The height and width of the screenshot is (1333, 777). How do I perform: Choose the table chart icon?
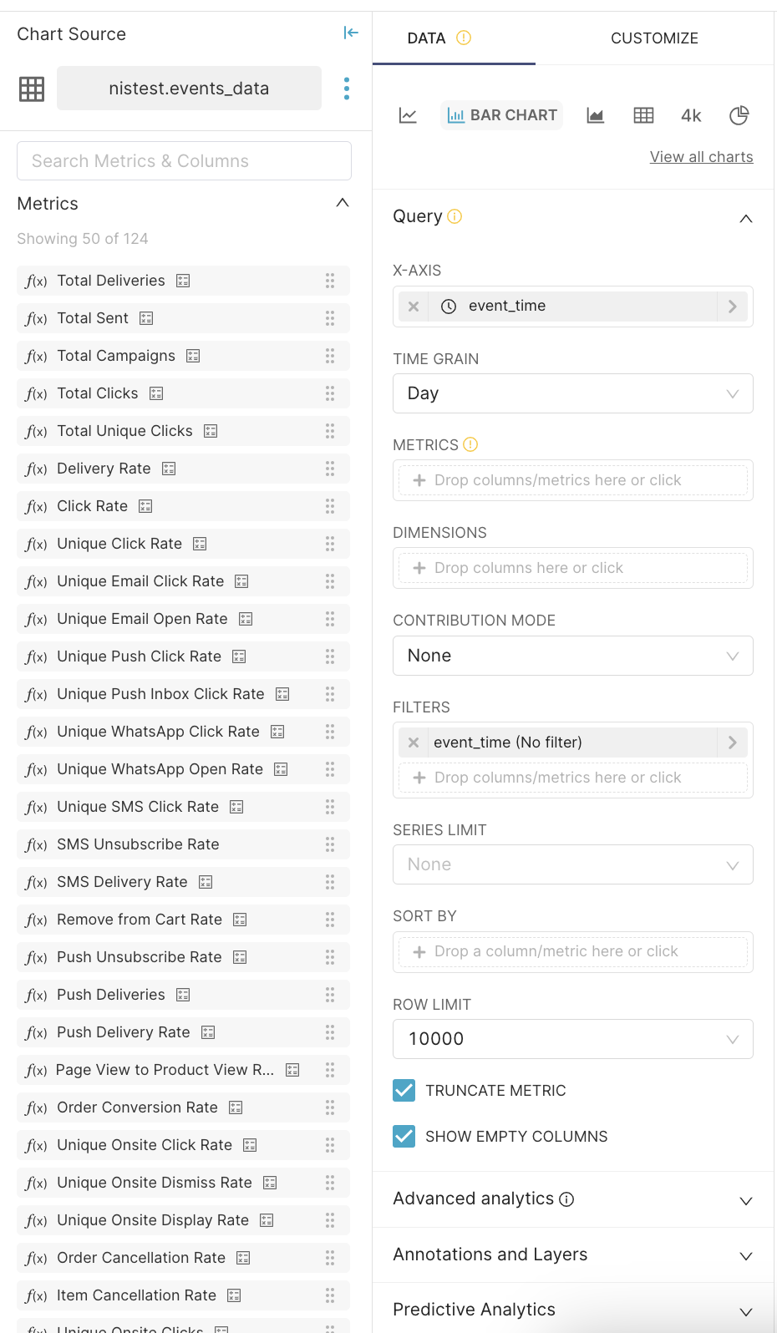coord(643,115)
